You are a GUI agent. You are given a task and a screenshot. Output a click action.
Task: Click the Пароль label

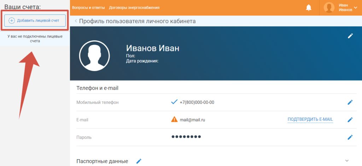coord(84,137)
